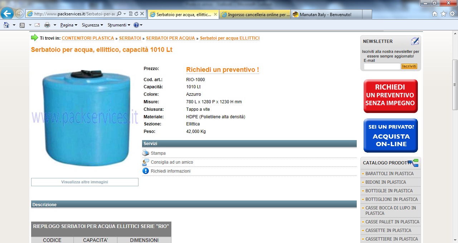The width and height of the screenshot is (458, 243).
Task: Open the BOTTIGLIE IN PLASTICA category
Action: [389, 191]
